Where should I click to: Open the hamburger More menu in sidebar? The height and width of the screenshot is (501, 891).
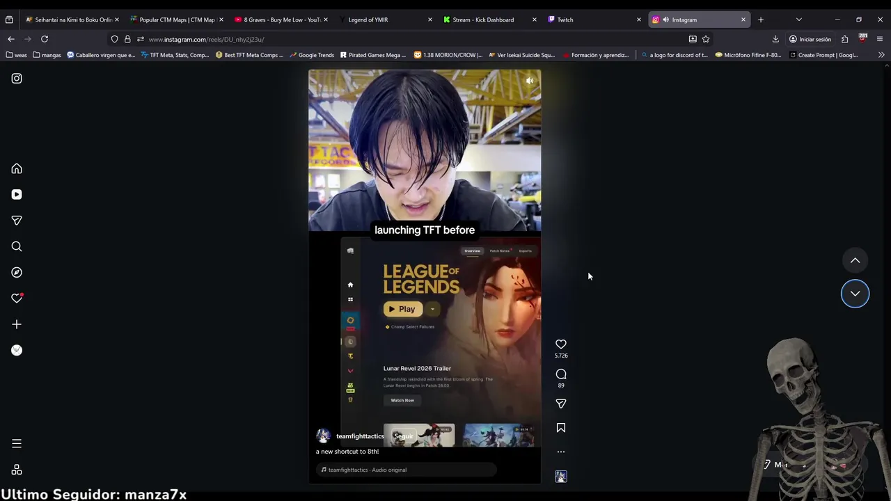[17, 443]
